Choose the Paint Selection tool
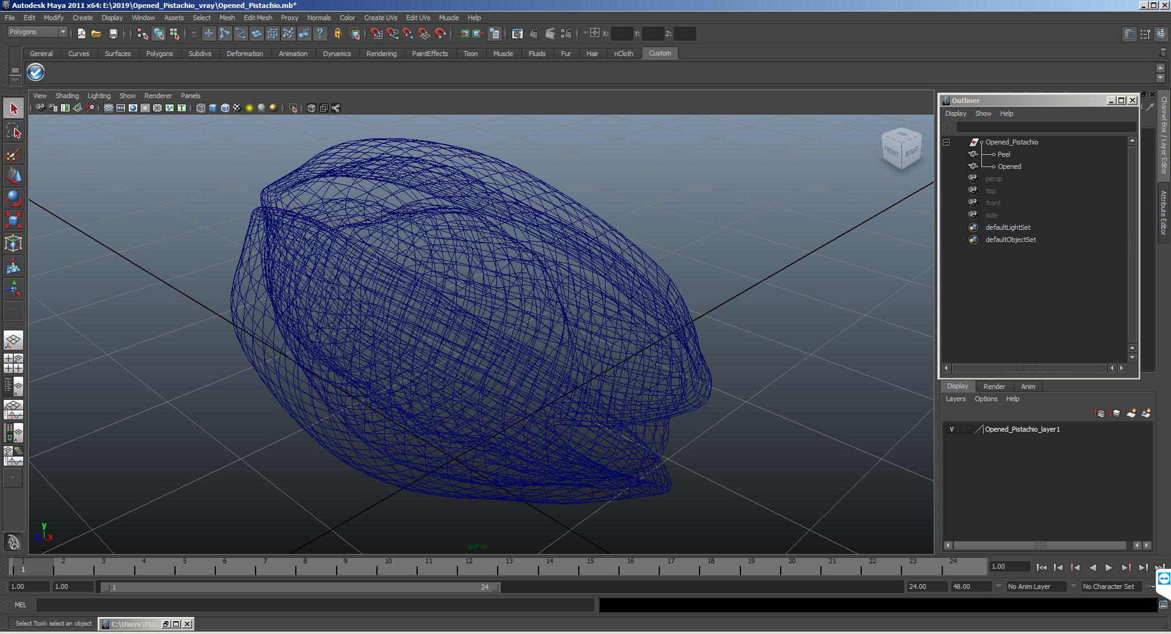The width and height of the screenshot is (1171, 634). 13,154
